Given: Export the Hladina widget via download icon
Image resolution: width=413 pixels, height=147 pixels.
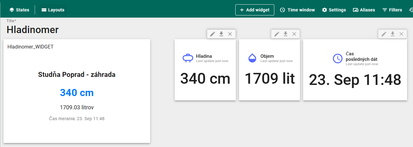Looking at the screenshot, I should click(221, 34).
